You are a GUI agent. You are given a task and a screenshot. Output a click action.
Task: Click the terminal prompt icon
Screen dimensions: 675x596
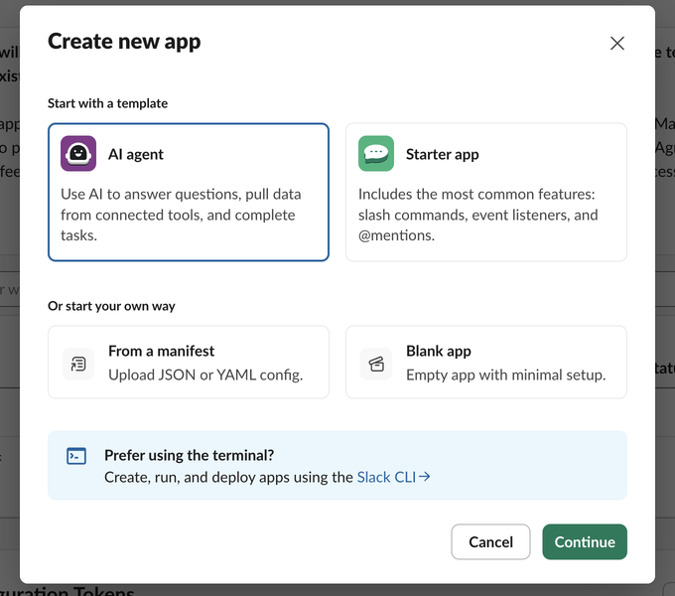pyautogui.click(x=76, y=456)
